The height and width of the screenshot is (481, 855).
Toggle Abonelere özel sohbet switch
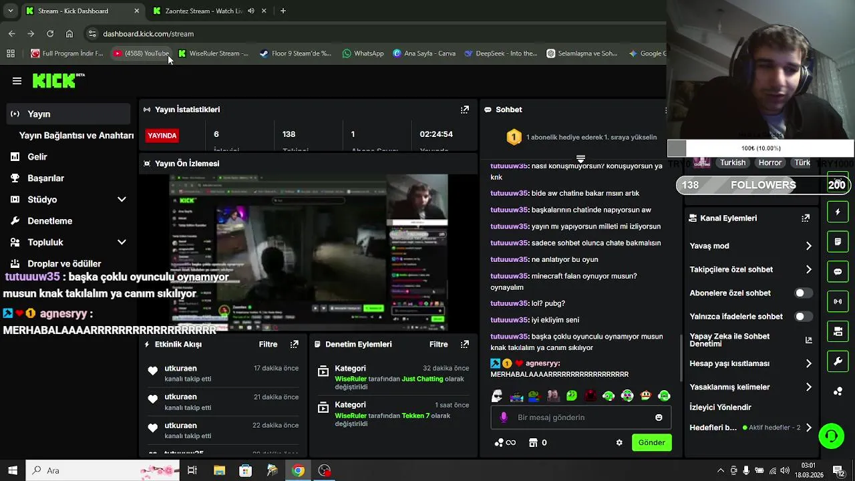point(804,293)
